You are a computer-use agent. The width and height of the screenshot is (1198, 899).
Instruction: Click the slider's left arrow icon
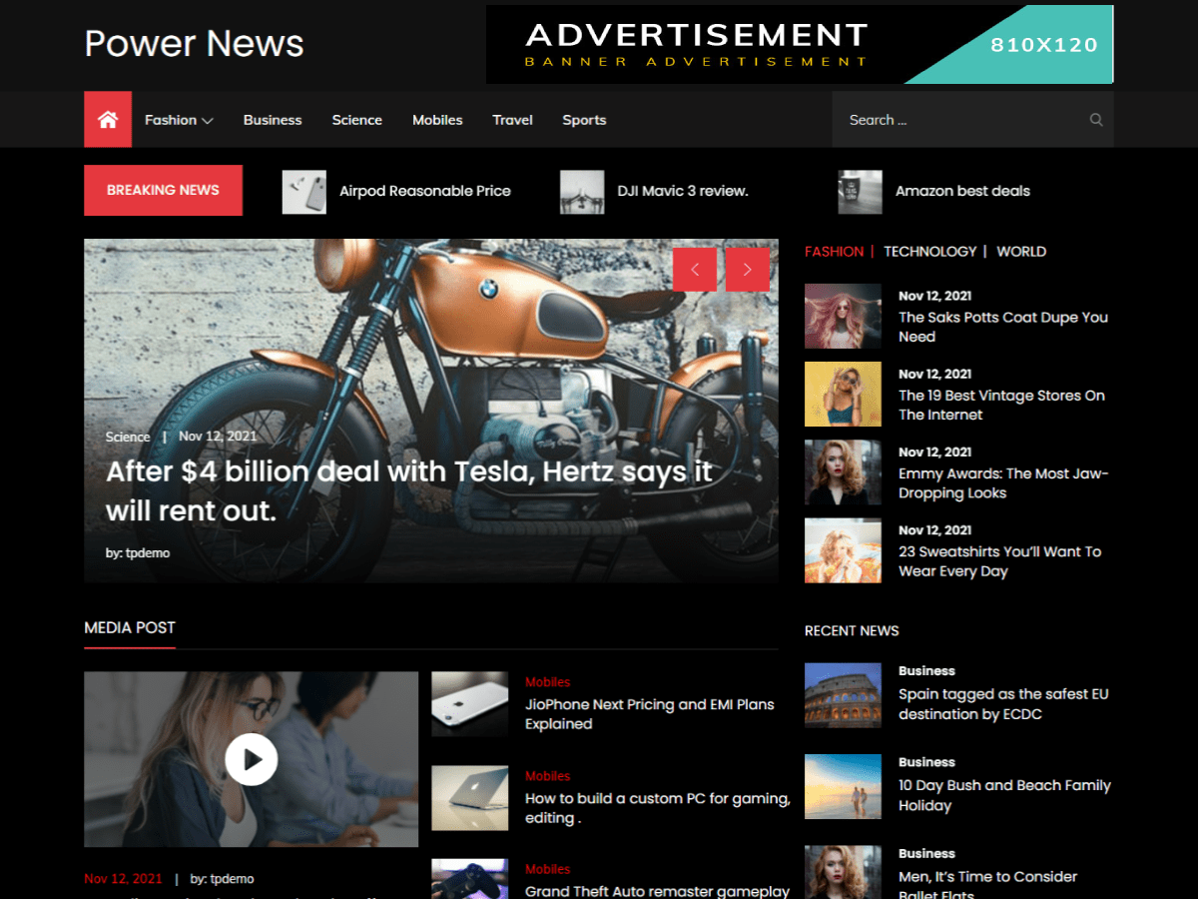click(x=695, y=269)
